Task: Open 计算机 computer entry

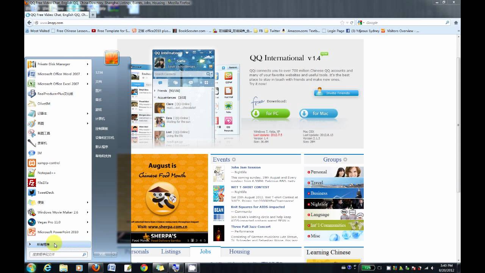Action: click(100, 119)
